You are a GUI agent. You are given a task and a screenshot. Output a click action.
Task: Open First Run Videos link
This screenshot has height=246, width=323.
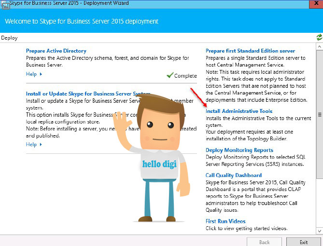pos(225,221)
